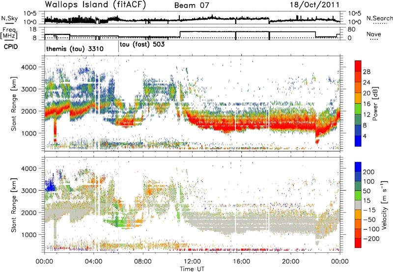Click the '200' velocity colorbar tick
393x272 pixels.
368,172
